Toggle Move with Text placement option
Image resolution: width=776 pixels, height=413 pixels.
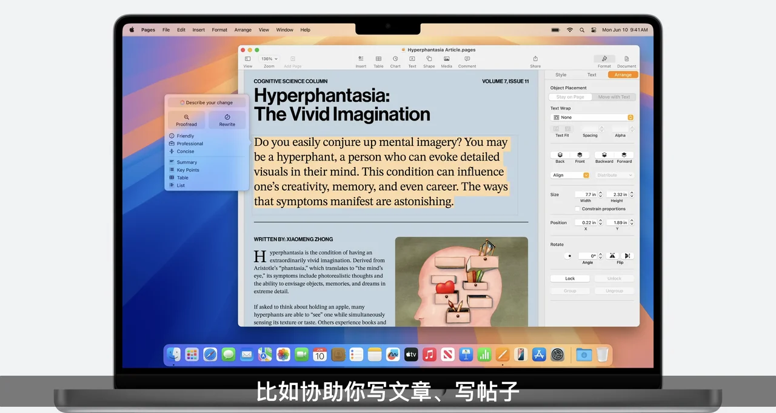(x=614, y=96)
